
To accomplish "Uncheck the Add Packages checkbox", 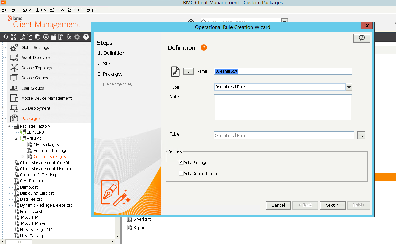I will 181,162.
